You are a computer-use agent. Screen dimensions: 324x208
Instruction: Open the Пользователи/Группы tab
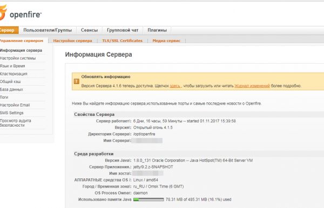coord(48,30)
